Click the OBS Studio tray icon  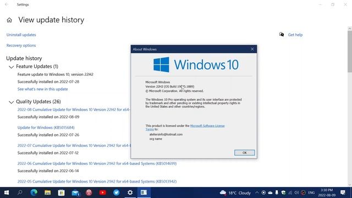[x=303, y=193]
